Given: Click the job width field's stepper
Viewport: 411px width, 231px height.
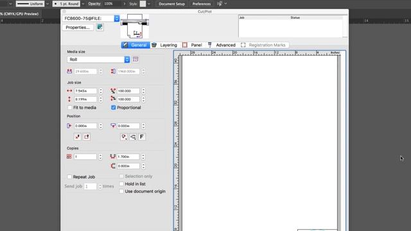Looking at the screenshot, I should [101, 91].
